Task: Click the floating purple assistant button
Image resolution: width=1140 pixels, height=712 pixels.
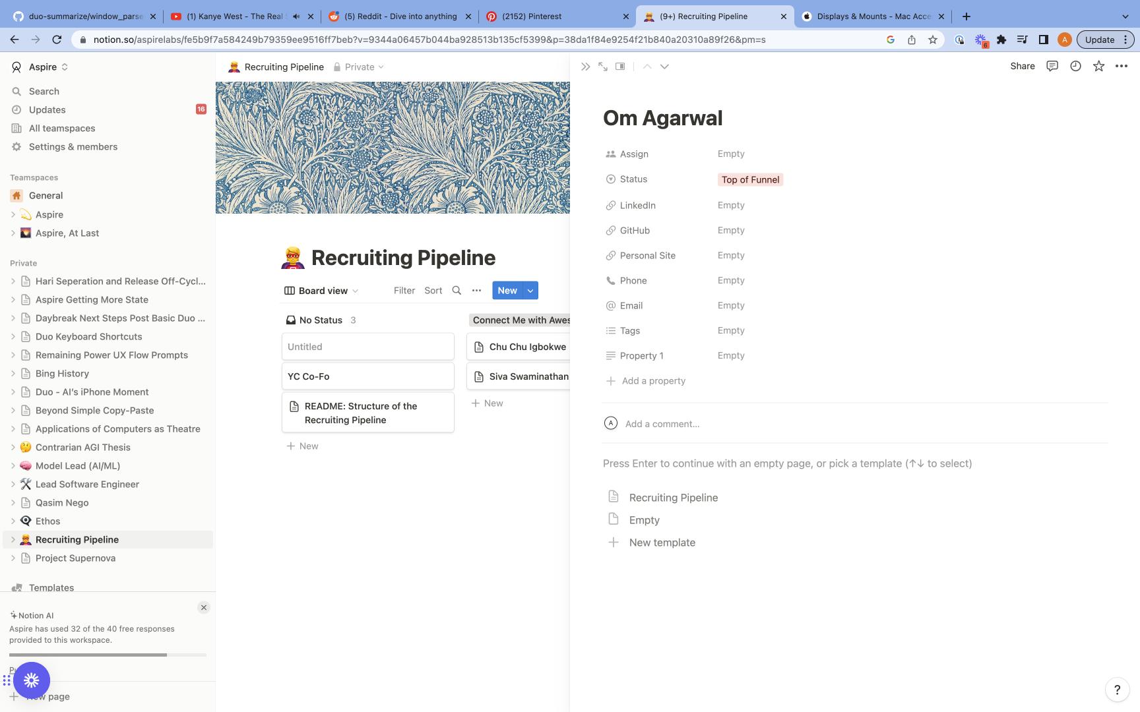Action: [x=32, y=680]
